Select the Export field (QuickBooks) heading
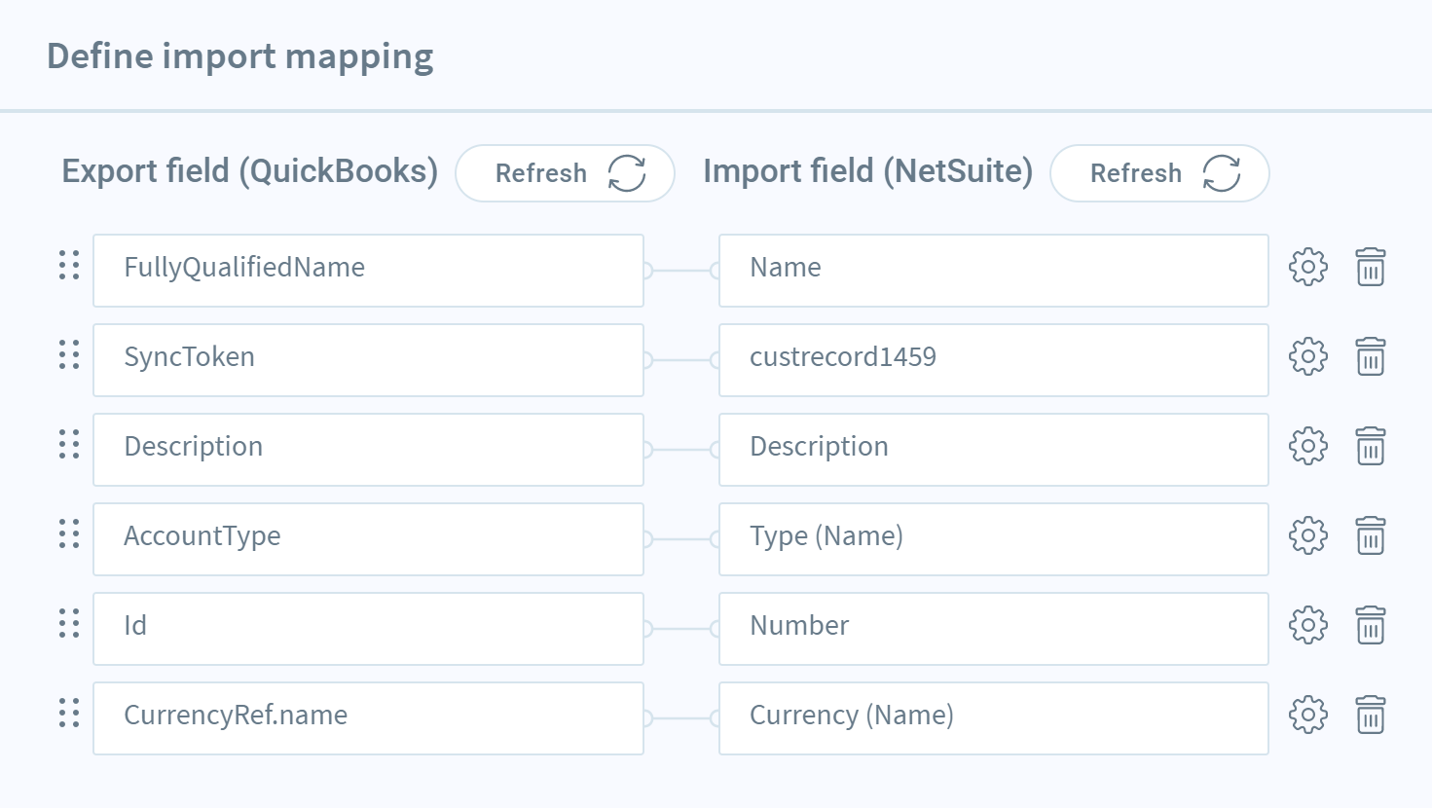This screenshot has width=1432, height=808. pos(250,171)
